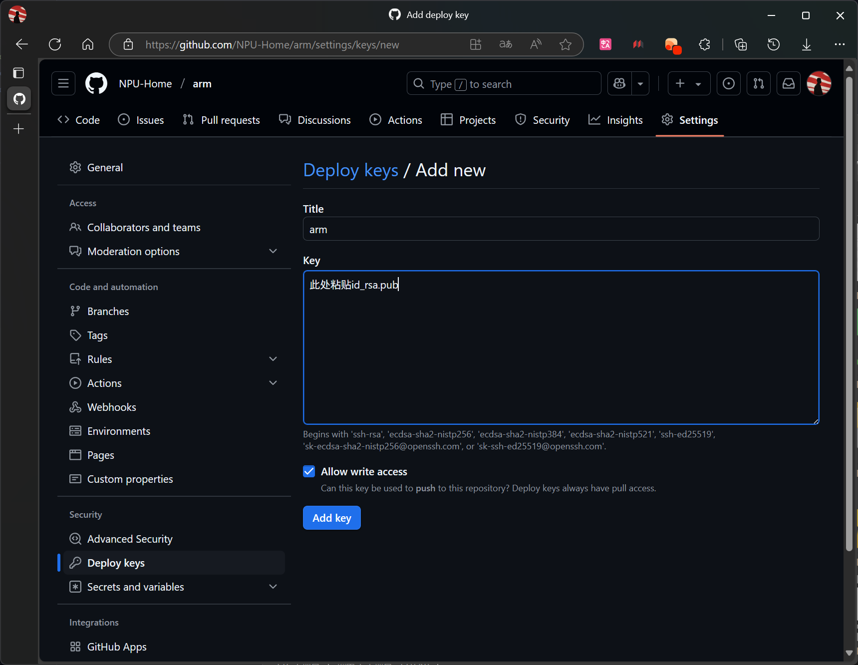Expand Moderation options section
The image size is (858, 665).
[x=174, y=252]
